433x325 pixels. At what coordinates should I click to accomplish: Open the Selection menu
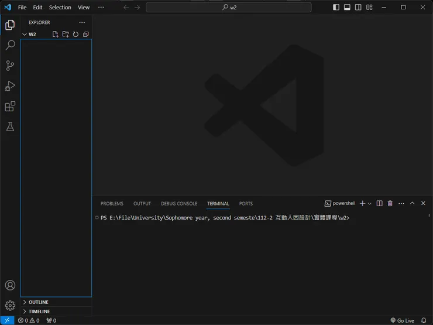click(60, 8)
